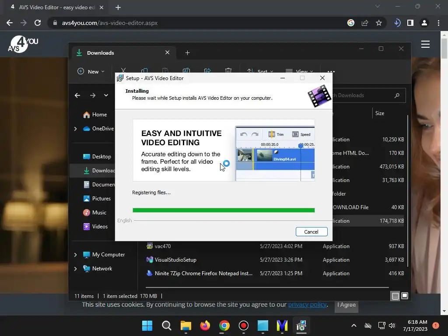Select Pictures in File Explorer sidebar
Screen dimensions: 448x336
point(97,199)
